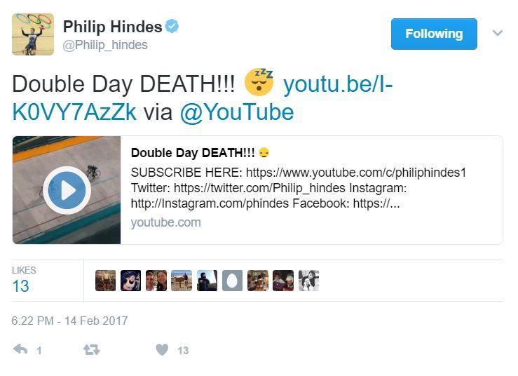
Task: View the 13 likes count
Action: coord(20,286)
